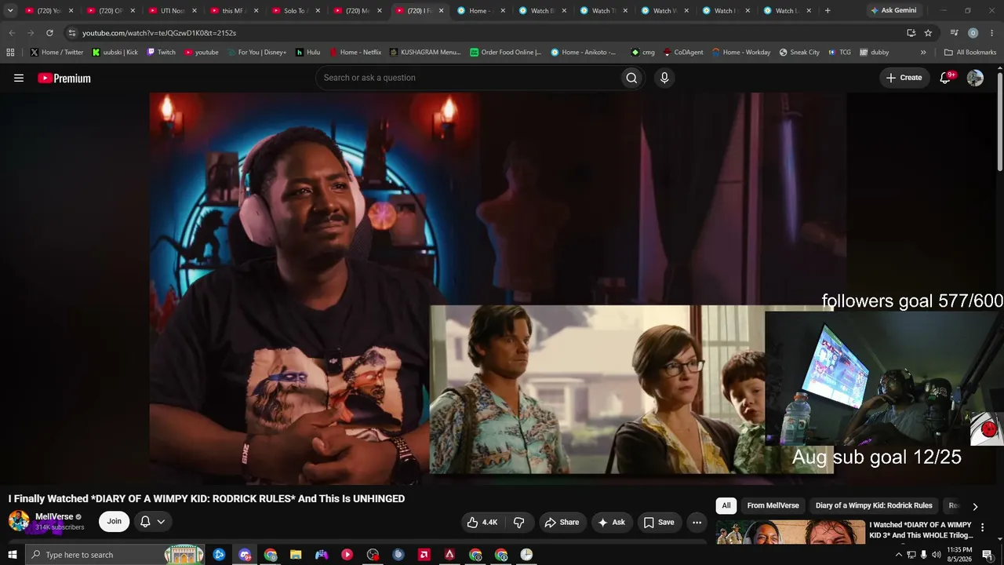
Task: Open the Chrome profile button
Action: coord(973,33)
